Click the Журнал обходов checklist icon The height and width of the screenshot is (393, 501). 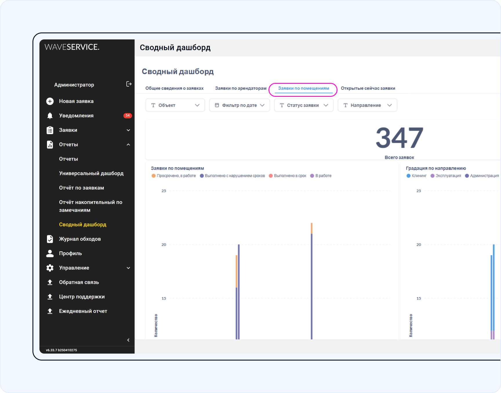pyautogui.click(x=50, y=239)
